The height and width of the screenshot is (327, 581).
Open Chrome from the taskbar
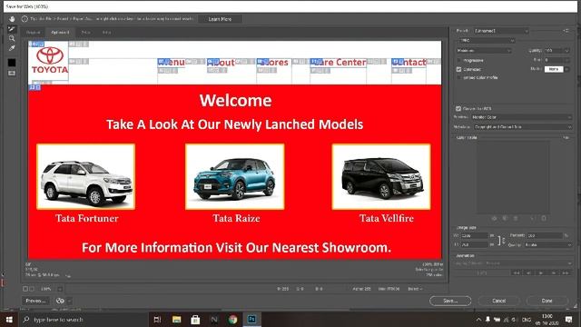pyautogui.click(x=232, y=319)
